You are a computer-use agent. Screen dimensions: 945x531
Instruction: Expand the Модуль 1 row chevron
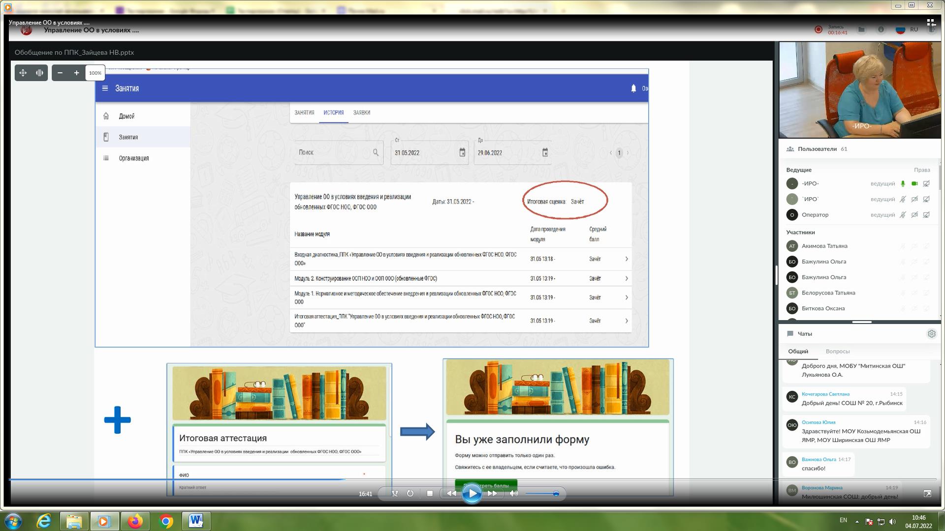coord(627,297)
